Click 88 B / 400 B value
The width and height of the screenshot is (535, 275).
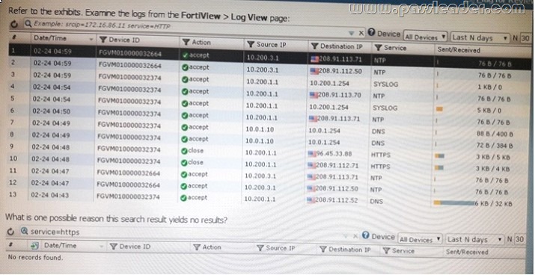pos(495,134)
